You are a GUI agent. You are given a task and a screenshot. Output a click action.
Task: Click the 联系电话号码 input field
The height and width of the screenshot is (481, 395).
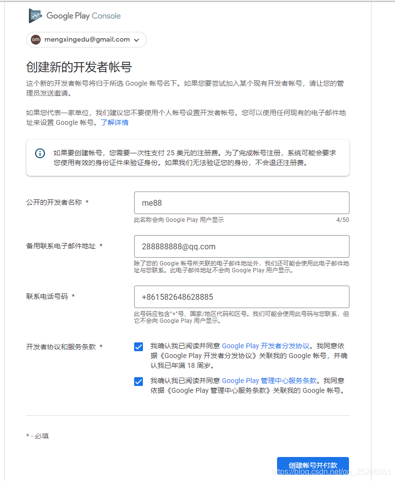[241, 297]
